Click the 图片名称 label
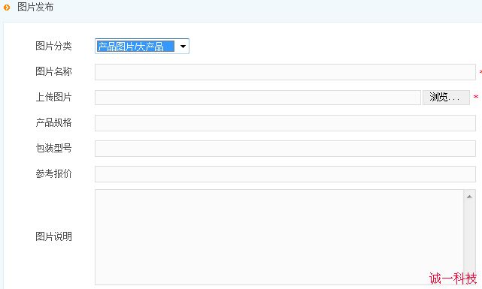Screen dimensions: 482x289 [x=54, y=71]
